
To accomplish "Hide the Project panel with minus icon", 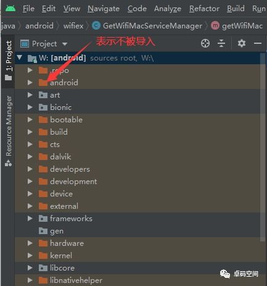I will click(258, 43).
